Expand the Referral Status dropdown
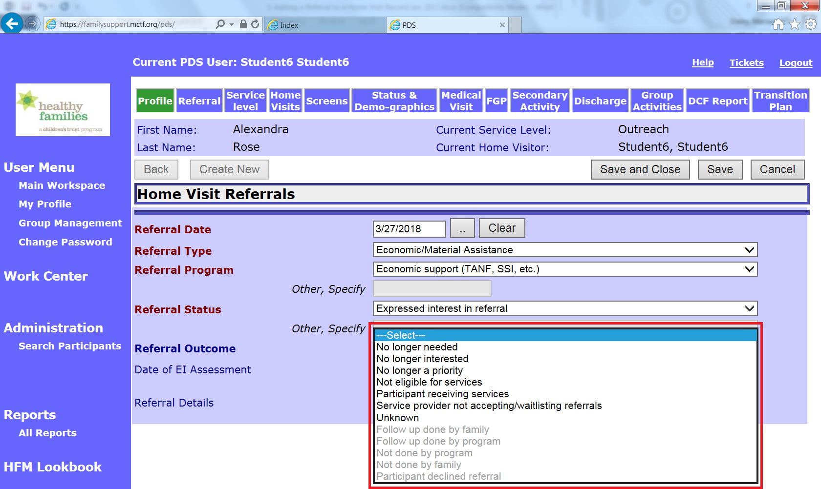Image resolution: width=821 pixels, height=489 pixels. [x=565, y=308]
